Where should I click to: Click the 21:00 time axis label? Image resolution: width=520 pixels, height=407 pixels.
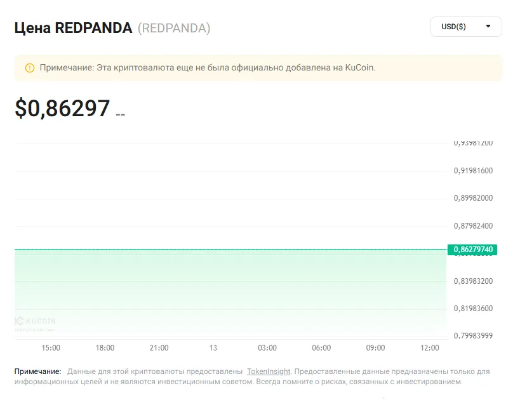pyautogui.click(x=159, y=348)
